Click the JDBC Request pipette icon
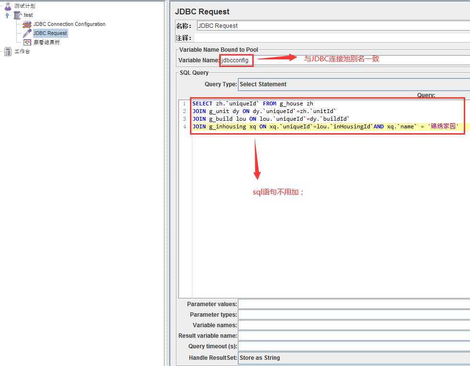Image resolution: width=470 pixels, height=366 pixels. tap(27, 34)
